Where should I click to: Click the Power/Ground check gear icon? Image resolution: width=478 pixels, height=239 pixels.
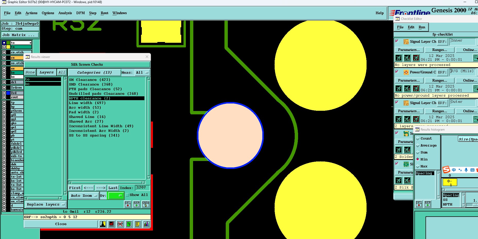pyautogui.click(x=406, y=72)
